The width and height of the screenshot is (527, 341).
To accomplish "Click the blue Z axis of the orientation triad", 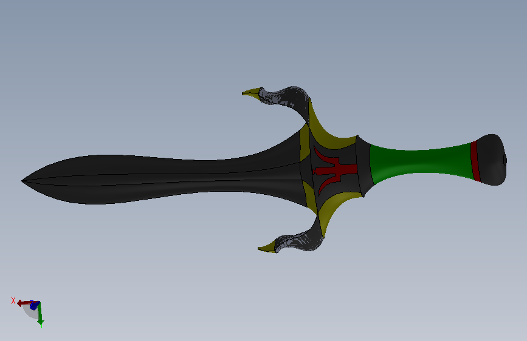I will point(34,305).
